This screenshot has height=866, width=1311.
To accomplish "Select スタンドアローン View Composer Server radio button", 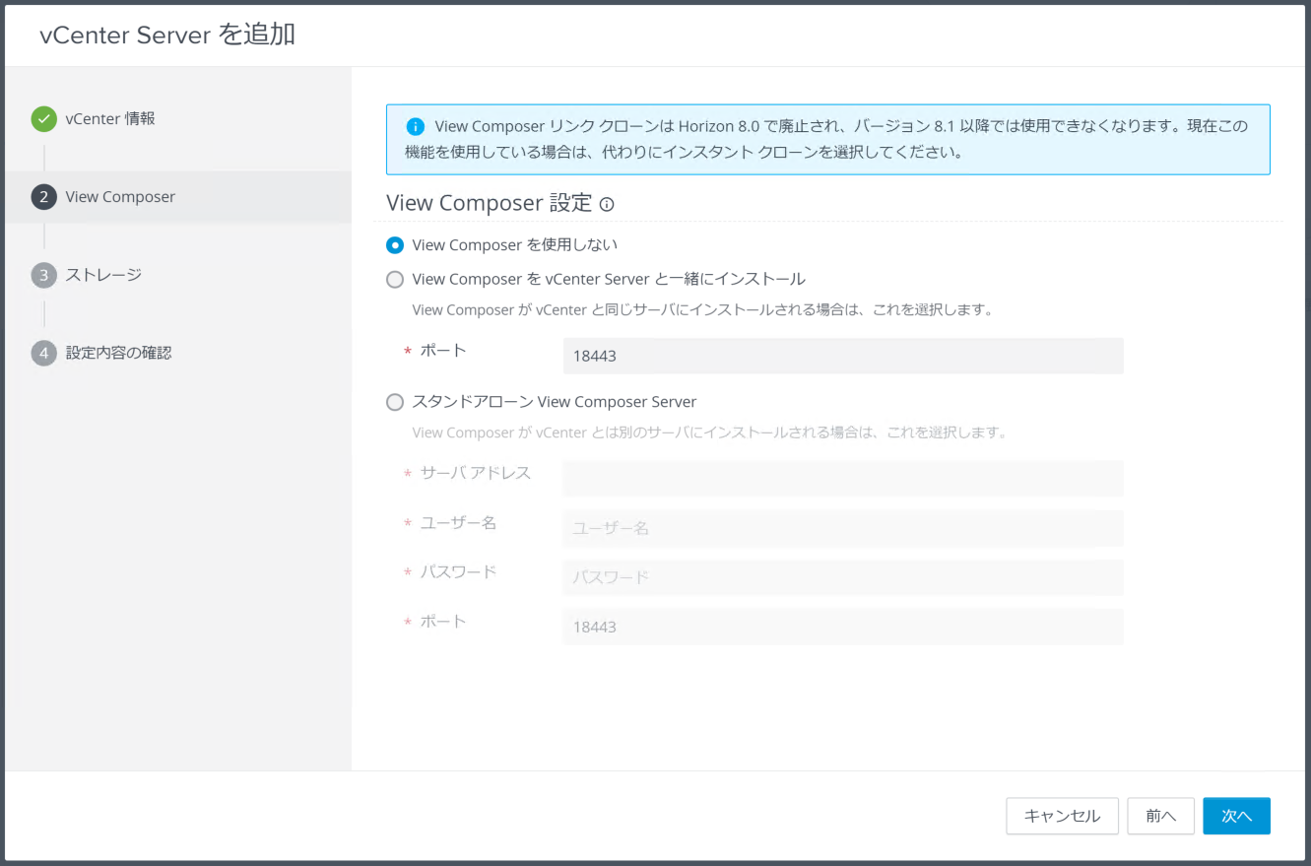I will coord(395,402).
